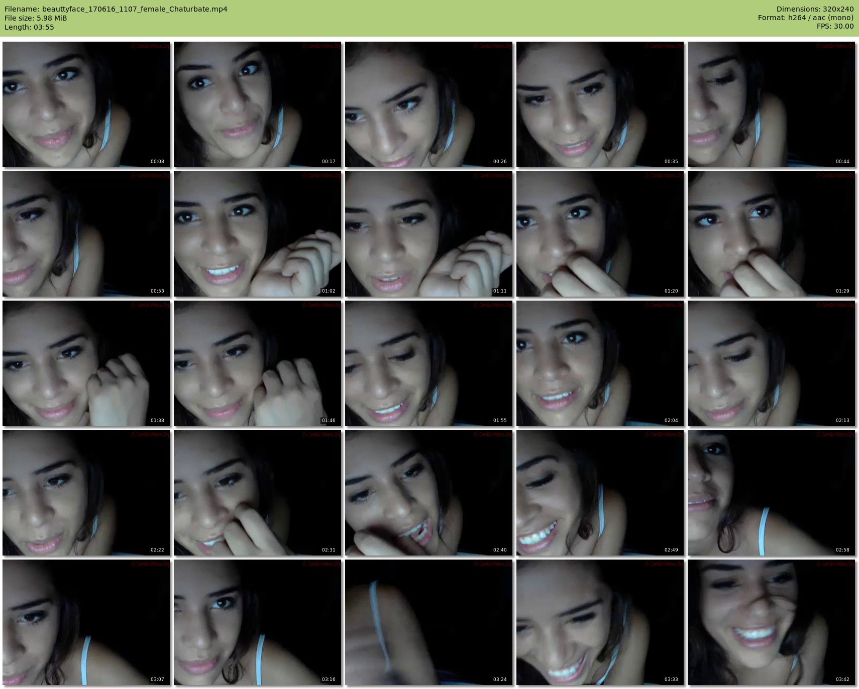This screenshot has width=859, height=689.
Task: Click the thumbnail timestamped 02:04
Action: [600, 363]
